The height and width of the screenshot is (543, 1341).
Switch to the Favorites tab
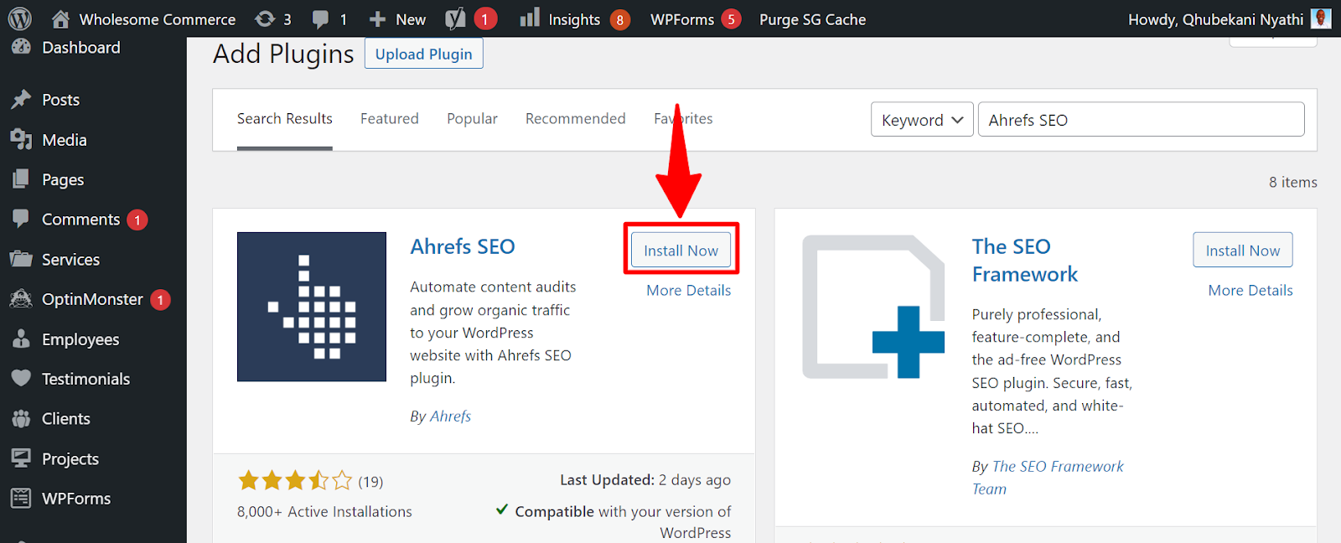coord(683,119)
